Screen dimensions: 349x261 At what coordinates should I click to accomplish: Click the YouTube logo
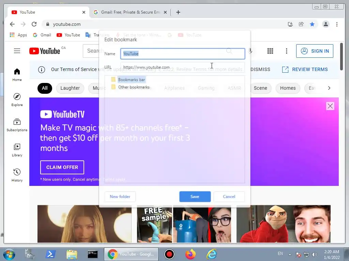[45, 51]
